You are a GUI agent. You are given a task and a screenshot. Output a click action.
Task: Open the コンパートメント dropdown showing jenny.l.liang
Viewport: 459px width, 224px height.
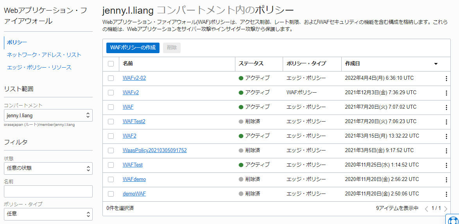pyautogui.click(x=48, y=115)
